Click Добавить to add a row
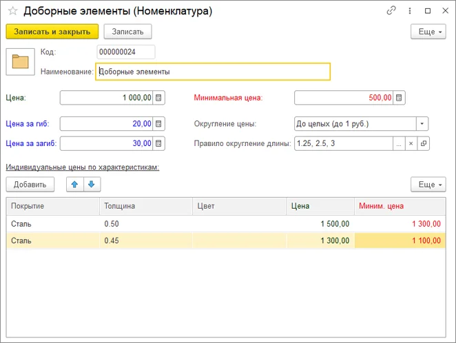This screenshot has height=343, width=456. [x=30, y=185]
